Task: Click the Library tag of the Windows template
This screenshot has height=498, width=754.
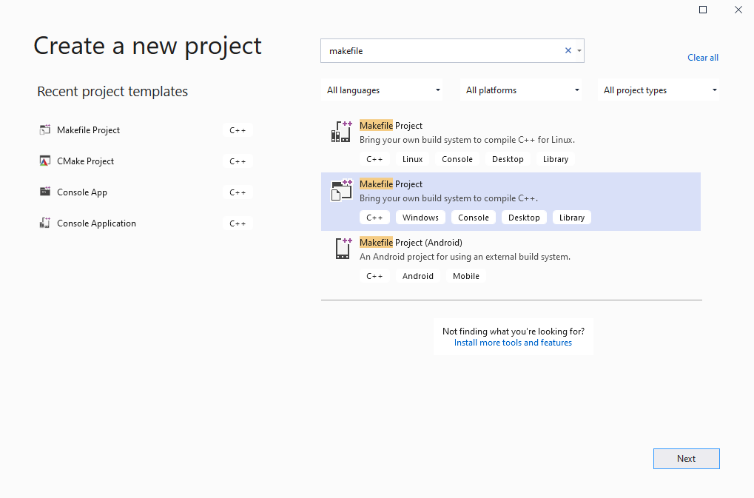Action: [x=571, y=218]
